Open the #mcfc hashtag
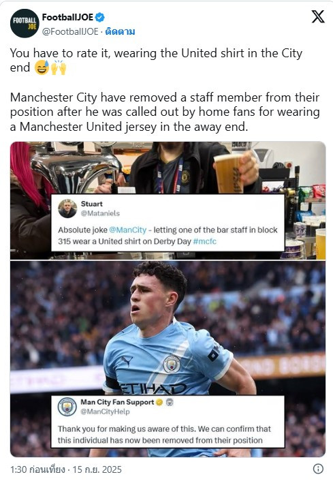This screenshot has width=333, height=481. (x=205, y=241)
